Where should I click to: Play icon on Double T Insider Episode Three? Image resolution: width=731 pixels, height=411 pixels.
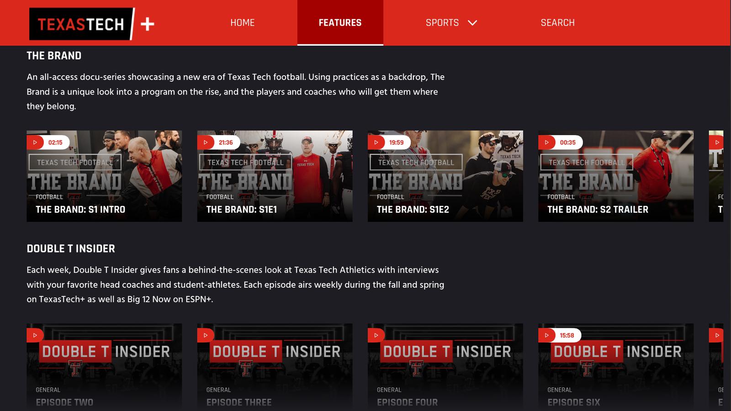[206, 335]
